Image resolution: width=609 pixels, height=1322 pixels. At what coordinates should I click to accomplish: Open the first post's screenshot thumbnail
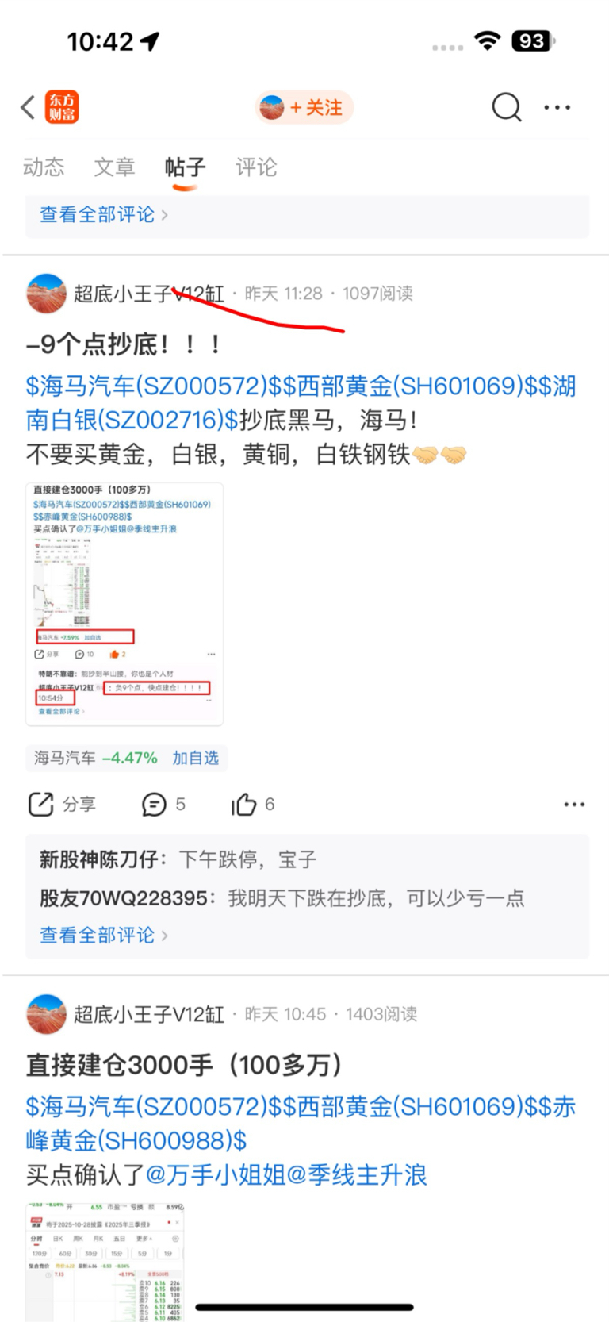pos(124,604)
